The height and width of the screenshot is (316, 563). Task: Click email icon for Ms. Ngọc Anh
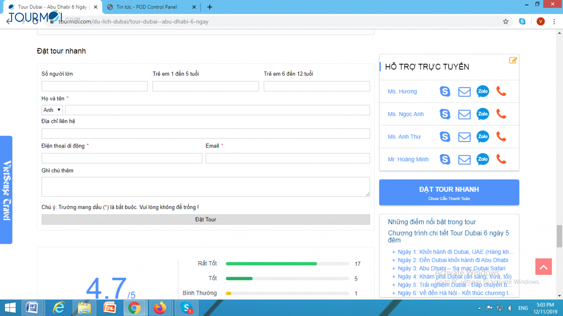[464, 114]
